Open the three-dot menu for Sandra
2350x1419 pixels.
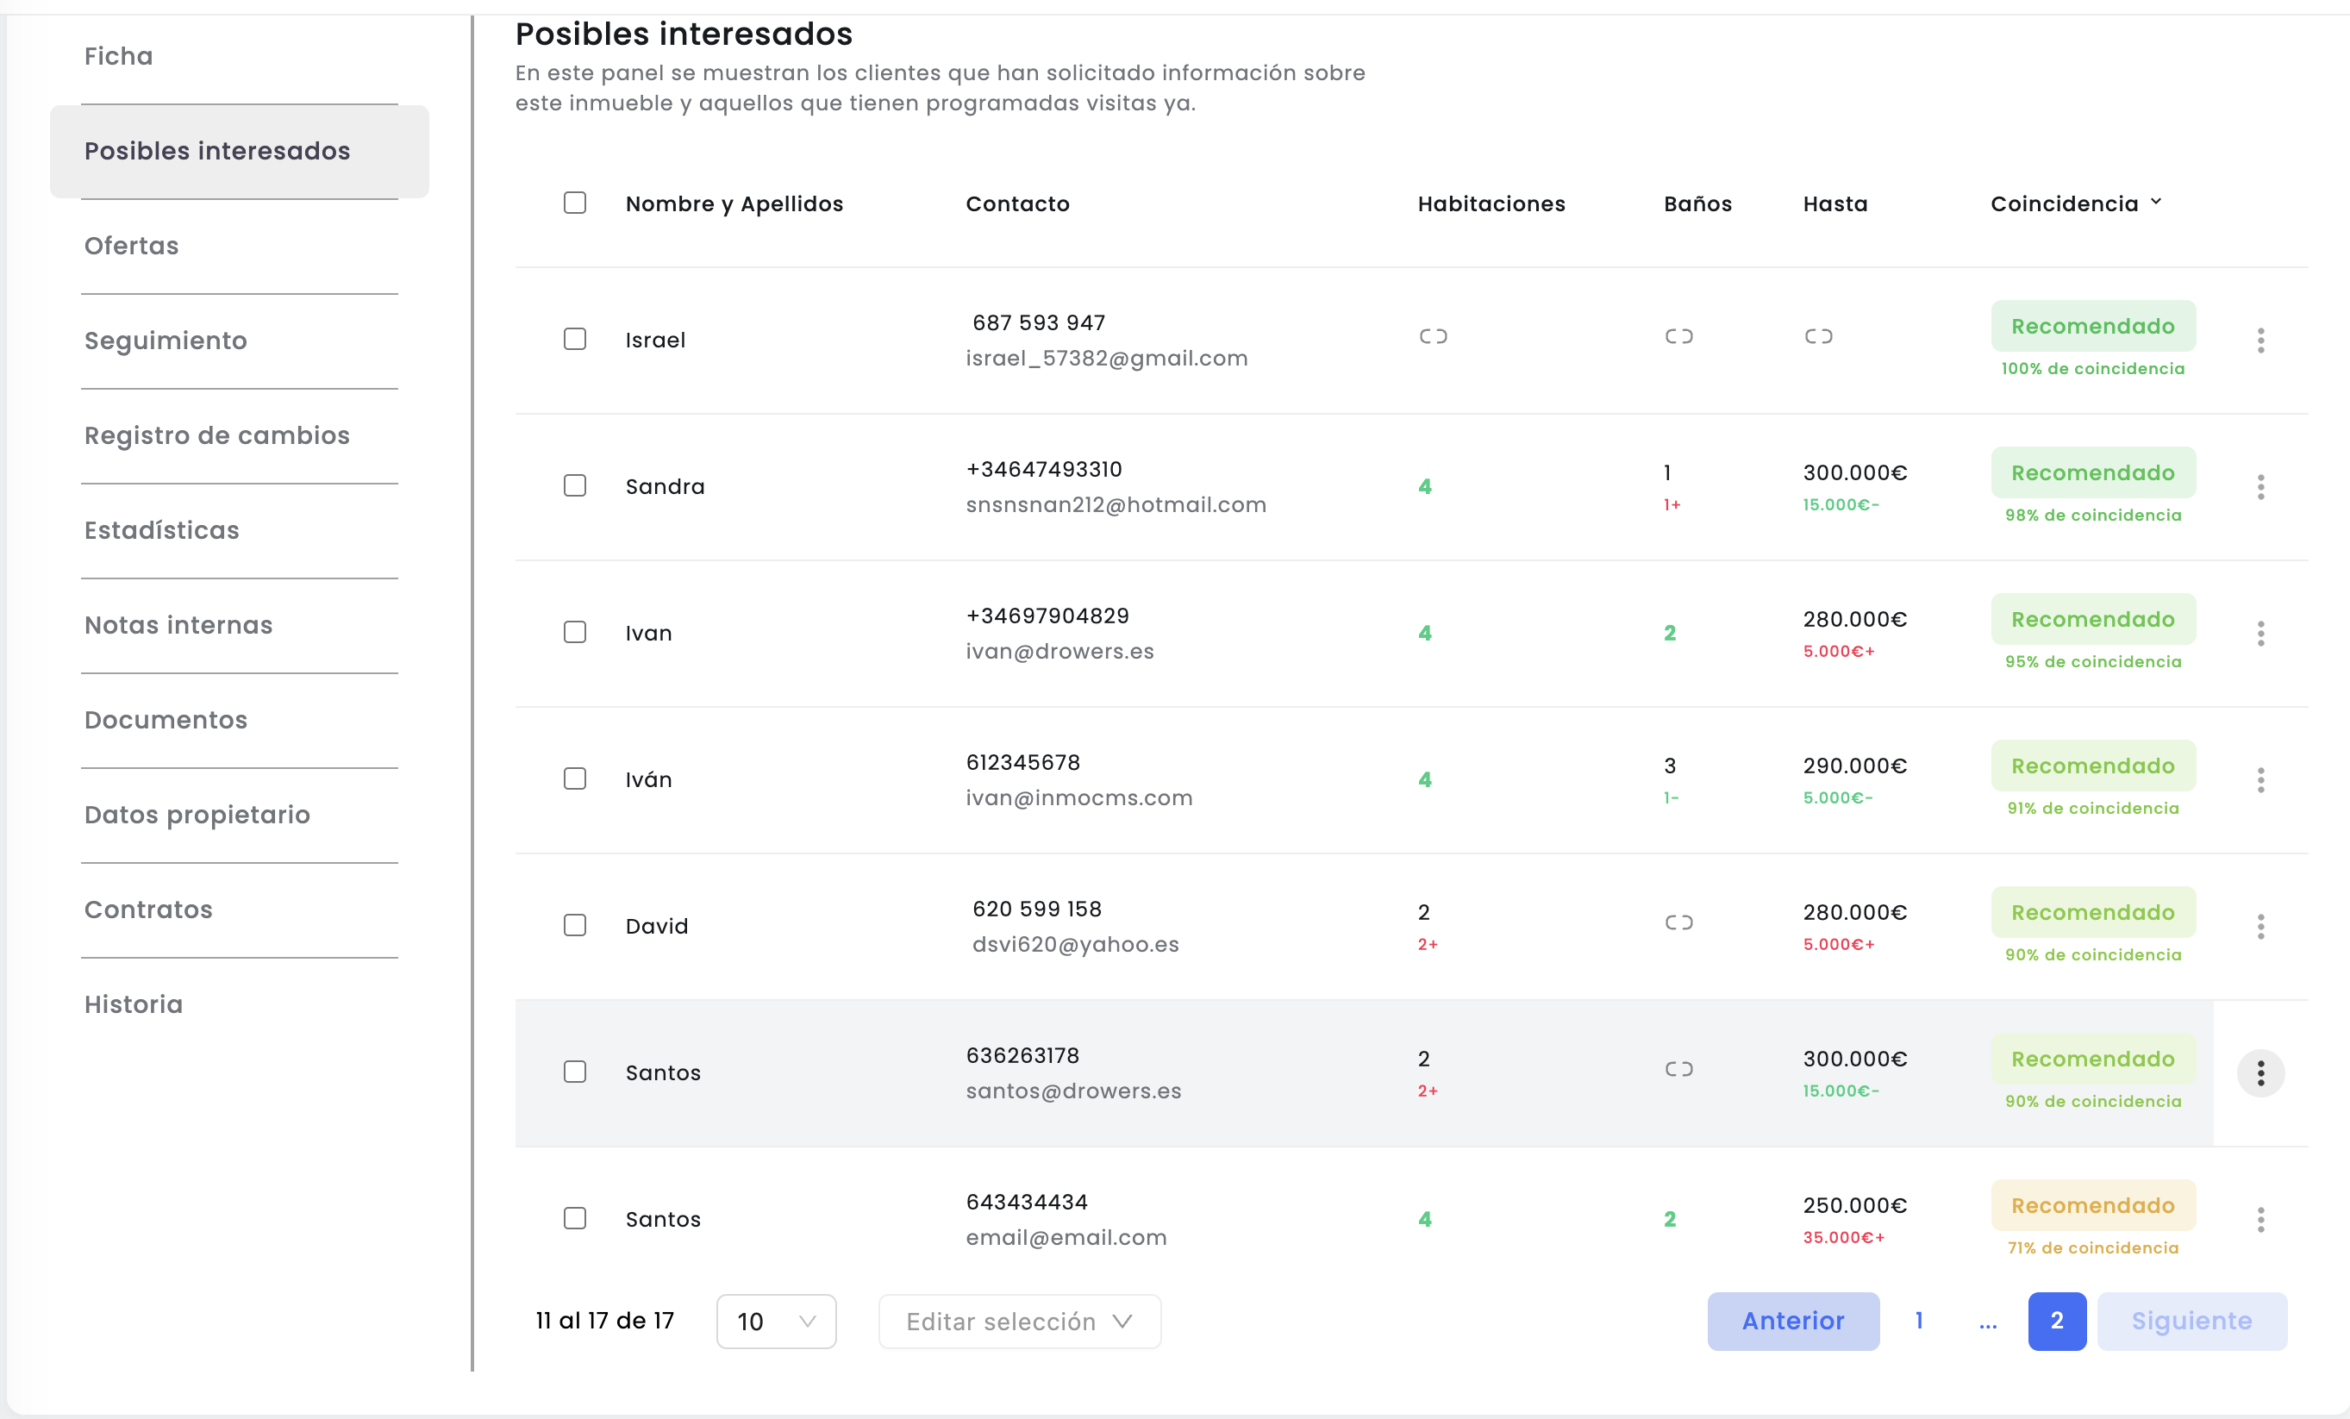(x=2260, y=487)
